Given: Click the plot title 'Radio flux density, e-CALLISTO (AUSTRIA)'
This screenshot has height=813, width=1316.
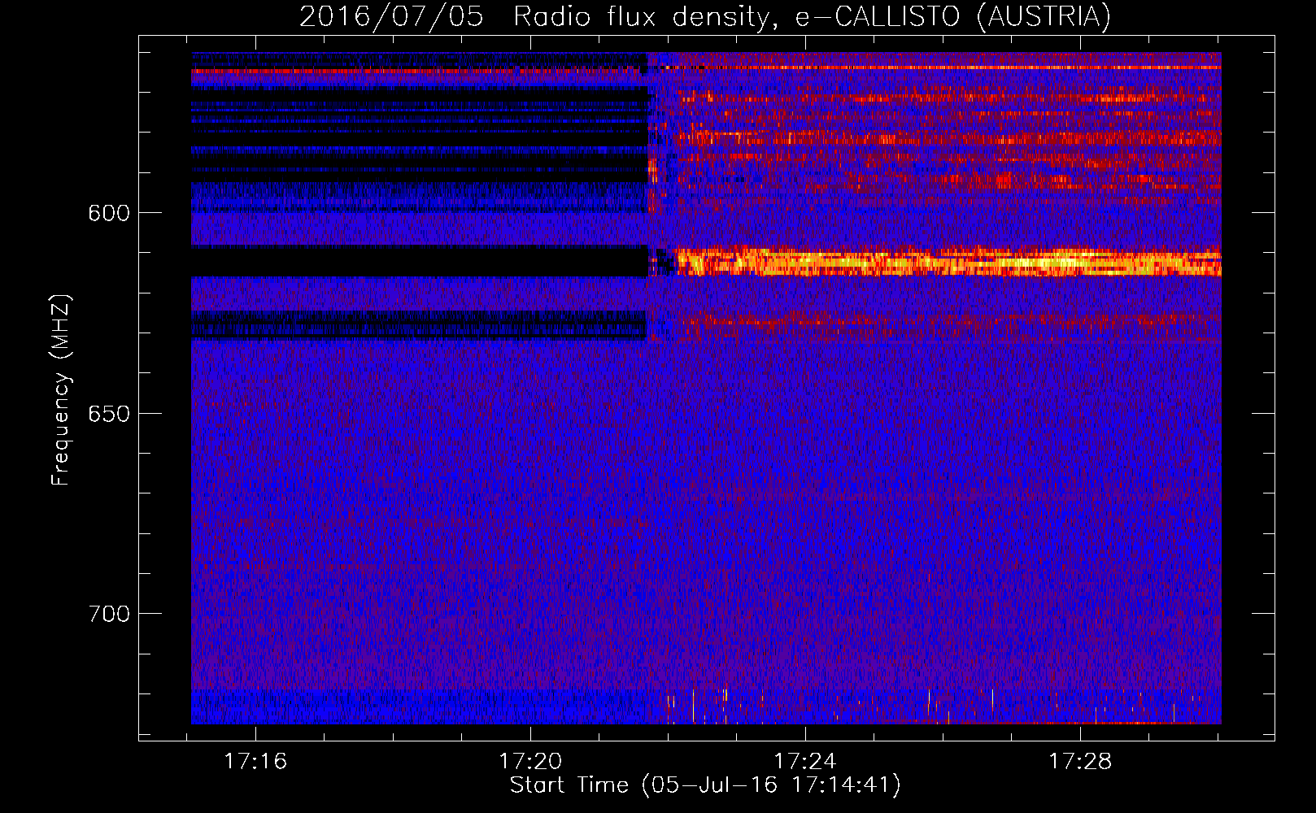Looking at the screenshot, I should tap(812, 16).
